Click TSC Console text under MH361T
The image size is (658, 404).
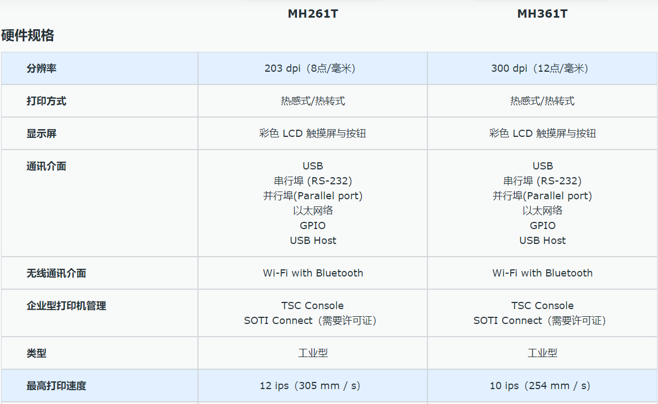pos(542,305)
